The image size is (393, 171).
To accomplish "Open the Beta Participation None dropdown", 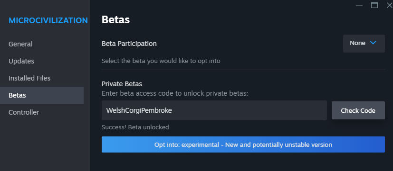I will 364,44.
